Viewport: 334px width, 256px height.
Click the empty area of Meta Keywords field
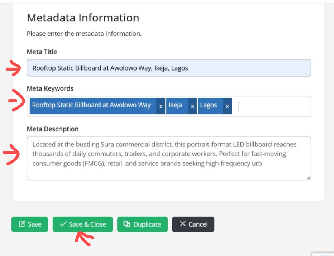tap(272, 106)
